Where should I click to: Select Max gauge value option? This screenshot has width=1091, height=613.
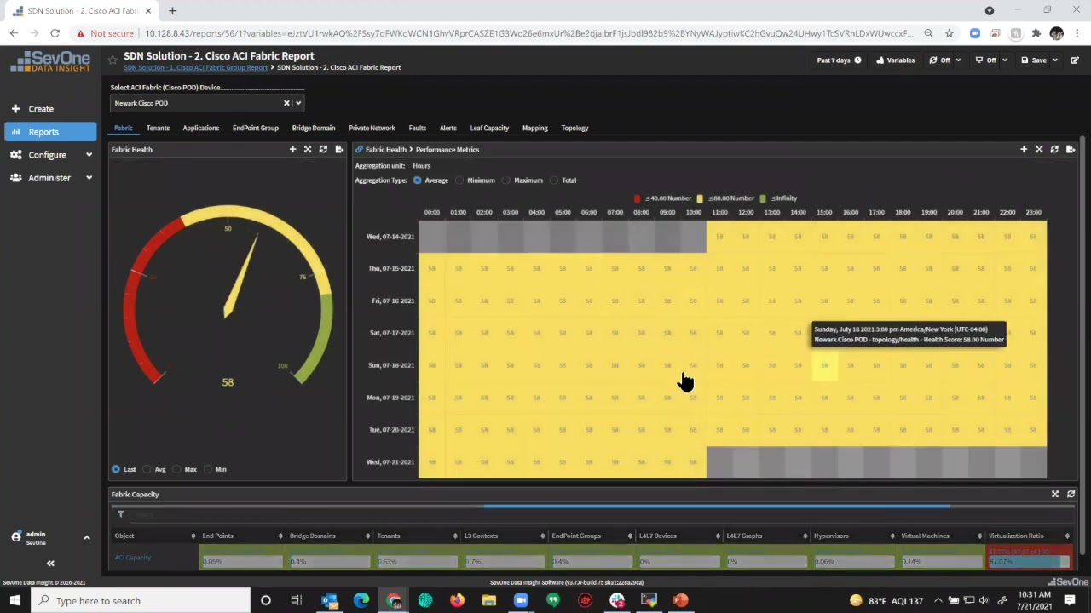(177, 469)
